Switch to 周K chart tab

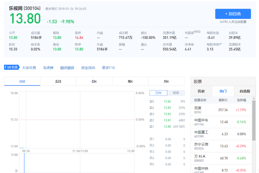click(x=130, y=81)
